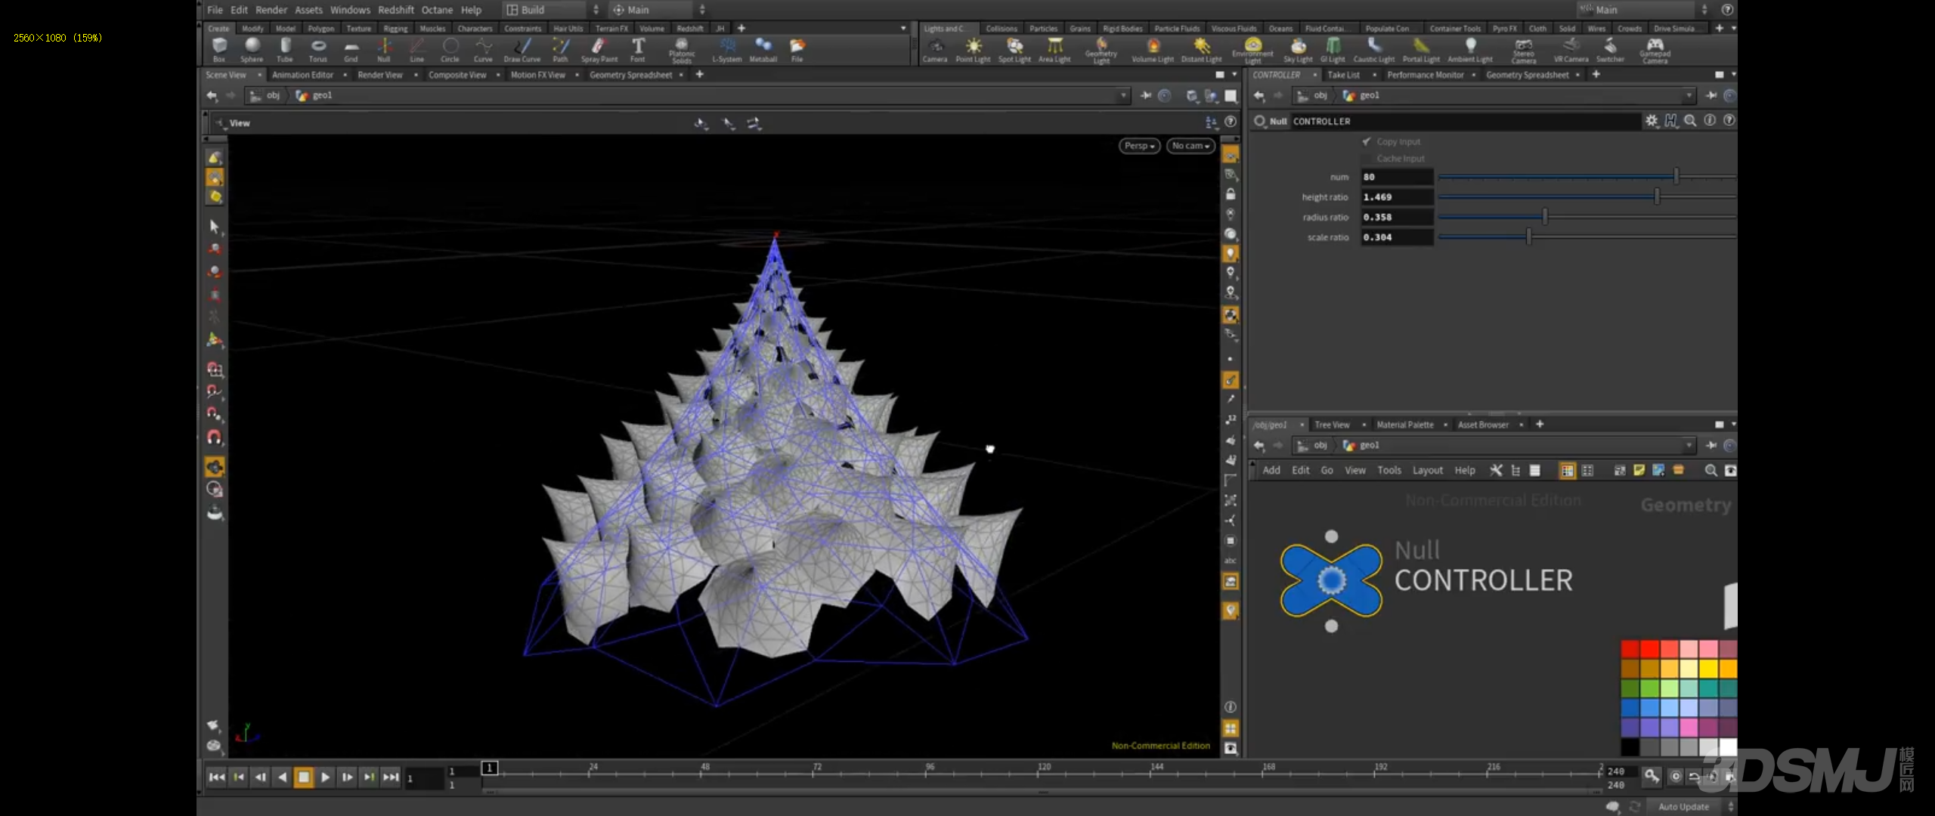
Task: Click Layout in network editor menu
Action: click(x=1428, y=470)
